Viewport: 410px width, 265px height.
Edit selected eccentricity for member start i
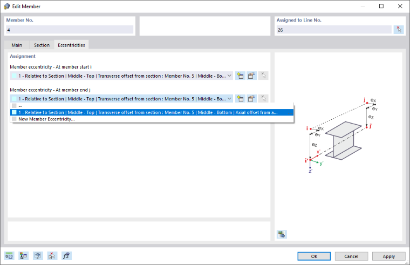click(251, 76)
